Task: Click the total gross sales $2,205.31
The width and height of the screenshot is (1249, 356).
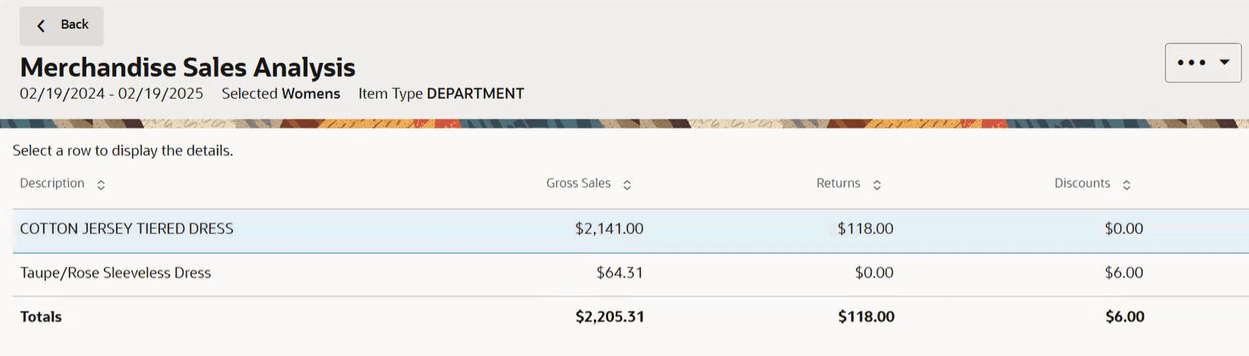Action: click(x=610, y=317)
